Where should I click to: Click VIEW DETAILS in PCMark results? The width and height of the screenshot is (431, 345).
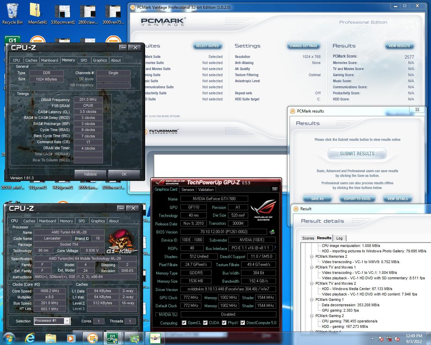pos(397,199)
